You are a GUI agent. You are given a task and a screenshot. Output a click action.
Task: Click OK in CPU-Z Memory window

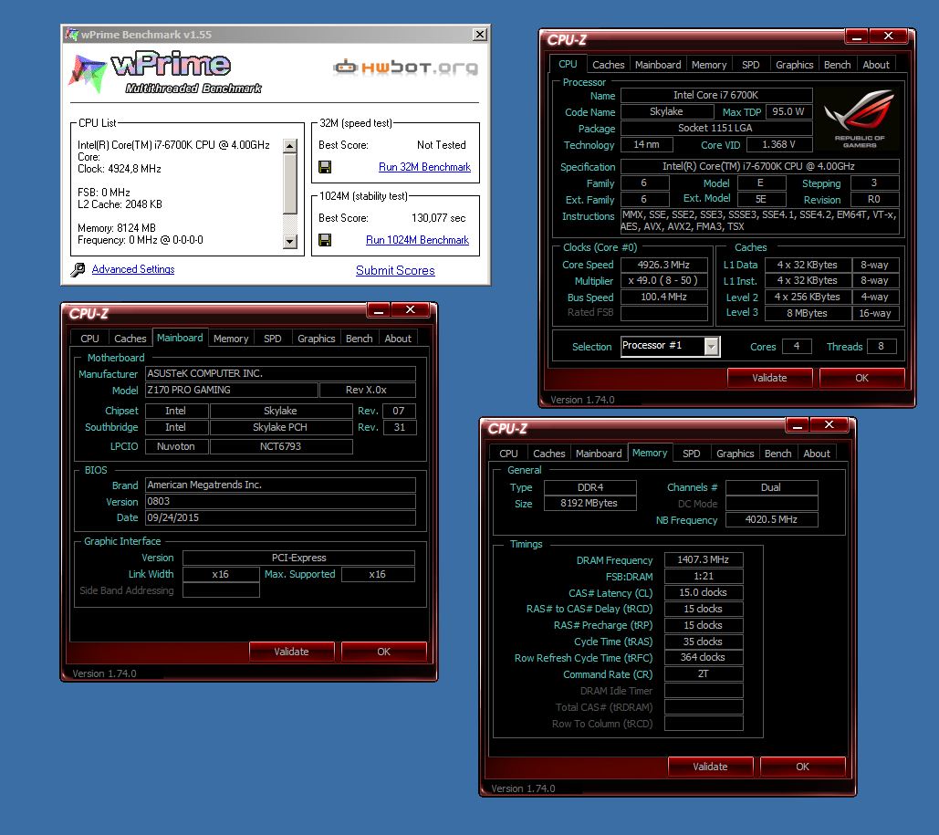point(802,767)
